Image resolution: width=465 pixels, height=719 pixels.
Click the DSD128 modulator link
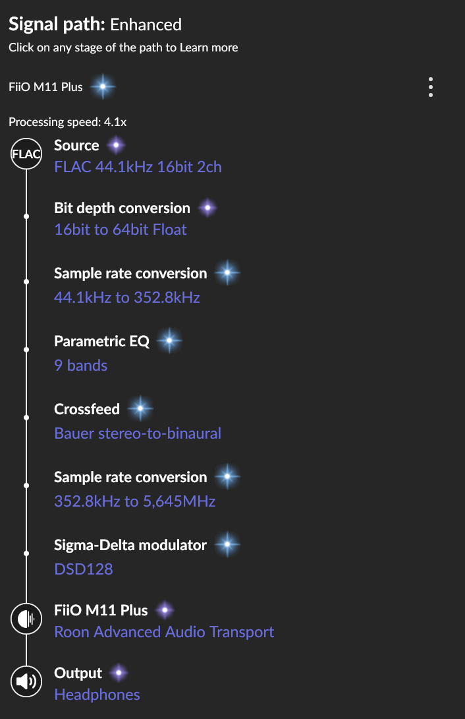[x=83, y=569]
